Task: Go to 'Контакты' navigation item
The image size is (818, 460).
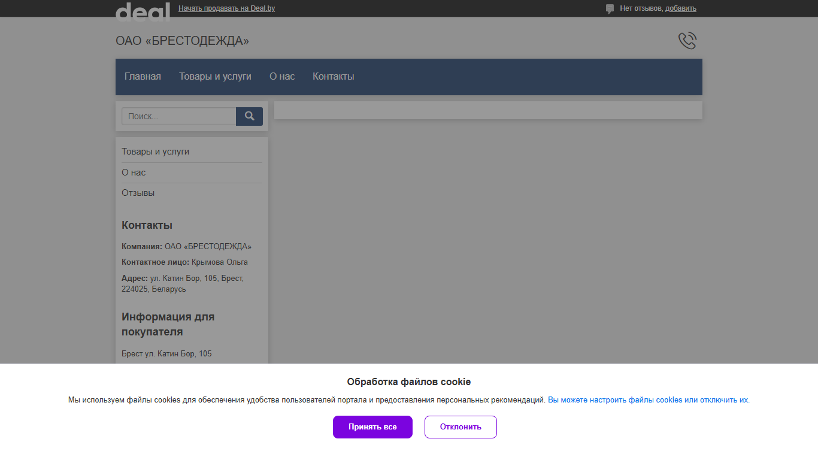Action: coord(334,76)
